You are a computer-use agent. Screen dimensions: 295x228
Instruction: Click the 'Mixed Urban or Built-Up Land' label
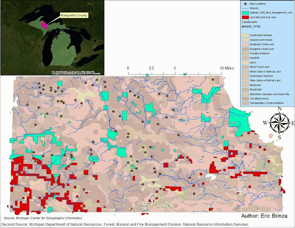point(265,72)
